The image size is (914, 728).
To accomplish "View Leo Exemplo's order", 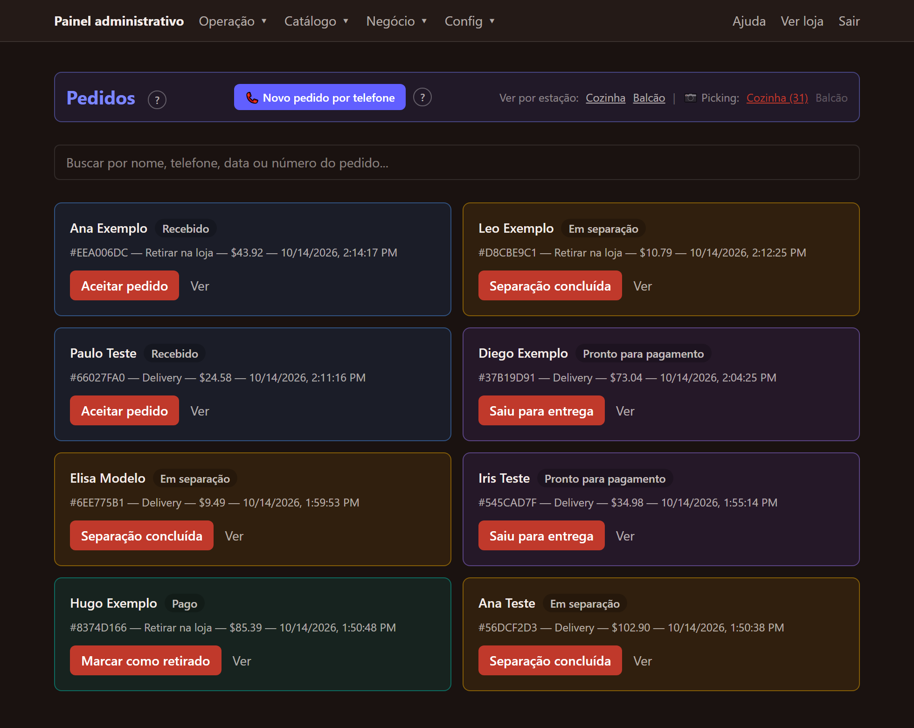I will pyautogui.click(x=643, y=286).
